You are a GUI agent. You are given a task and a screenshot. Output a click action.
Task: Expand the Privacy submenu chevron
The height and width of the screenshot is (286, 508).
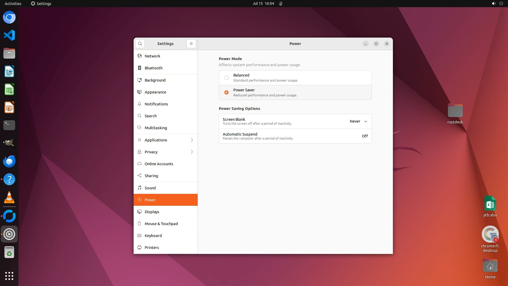point(192,152)
